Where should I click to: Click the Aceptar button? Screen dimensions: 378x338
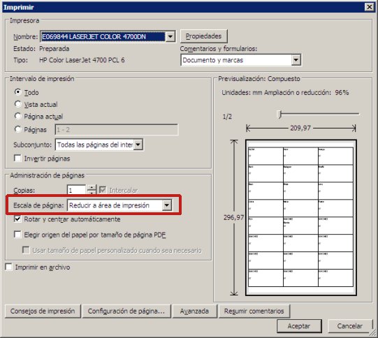(299, 326)
